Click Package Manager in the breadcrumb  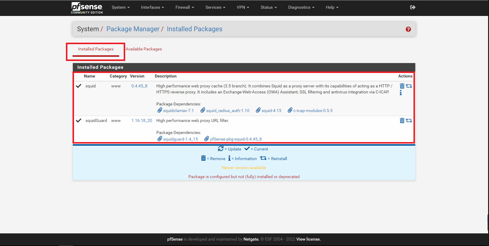pyautogui.click(x=133, y=29)
